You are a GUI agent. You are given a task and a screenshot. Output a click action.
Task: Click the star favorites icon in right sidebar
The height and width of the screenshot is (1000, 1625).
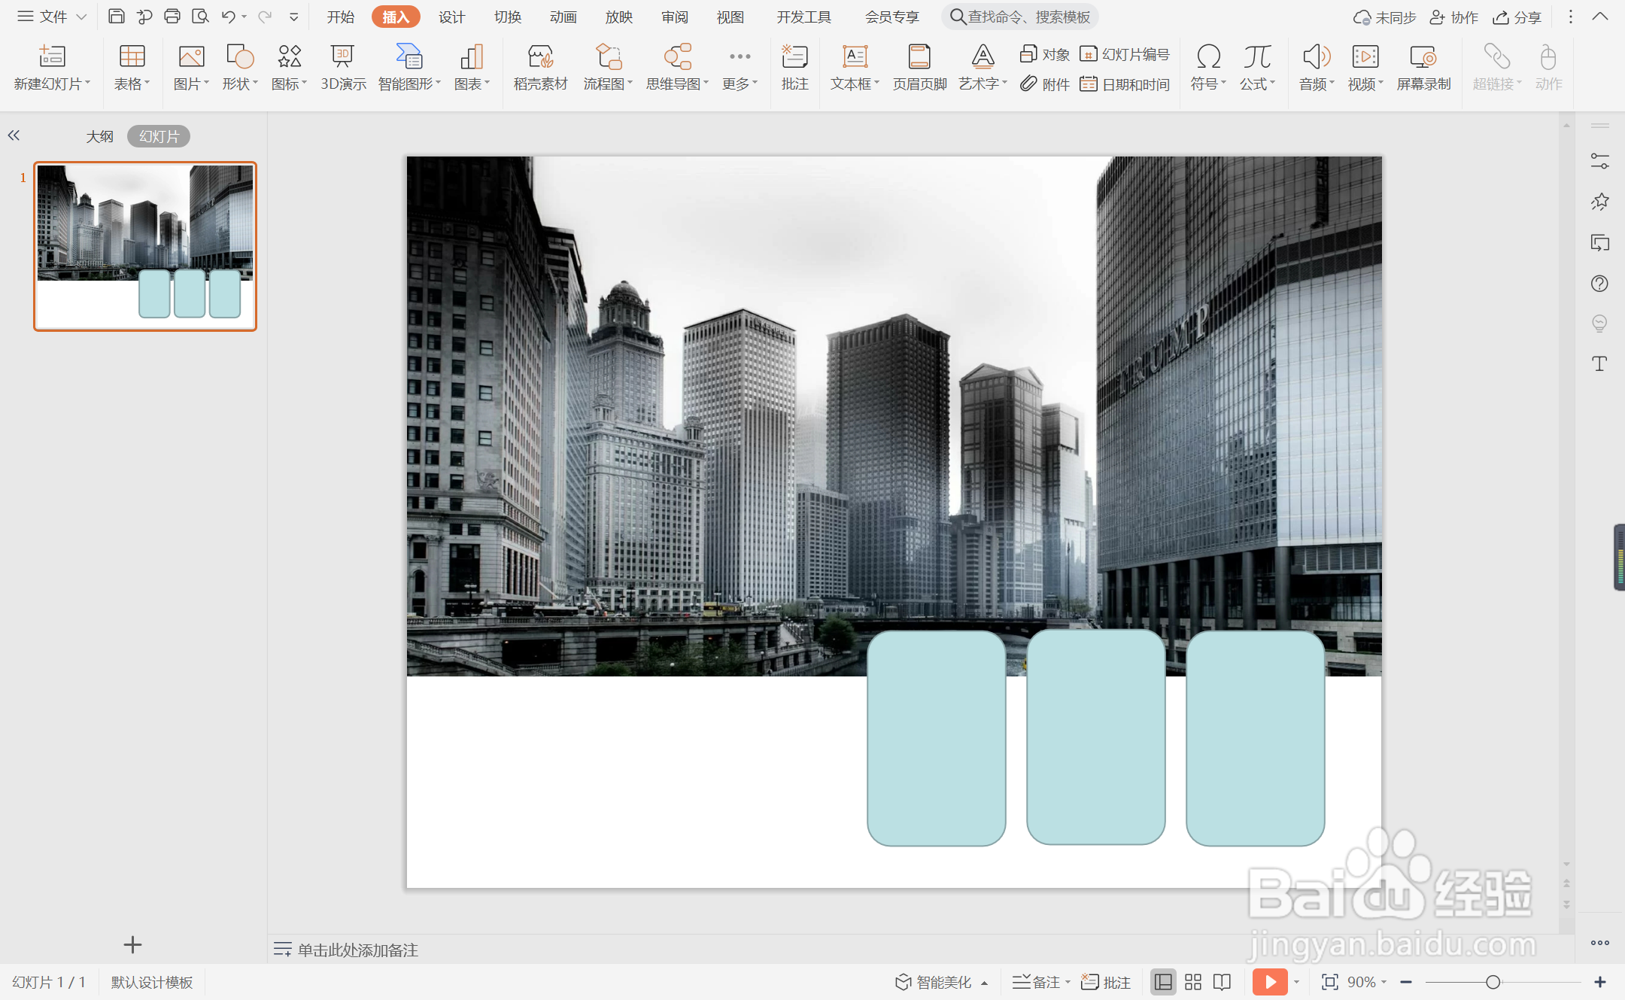(x=1600, y=202)
